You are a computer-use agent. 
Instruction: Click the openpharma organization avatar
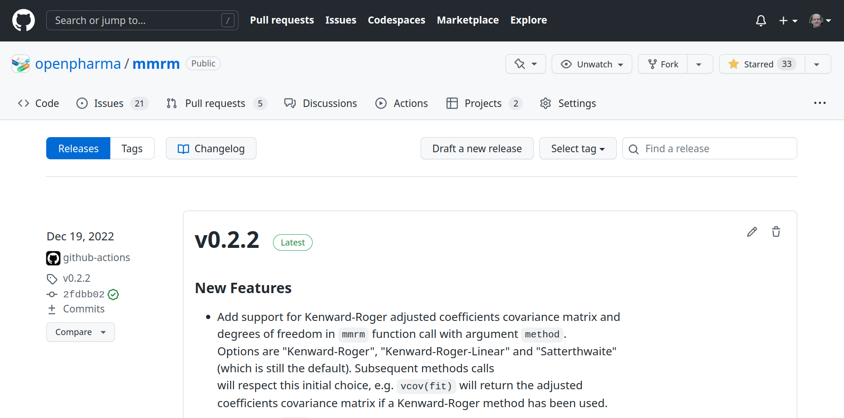[21, 64]
